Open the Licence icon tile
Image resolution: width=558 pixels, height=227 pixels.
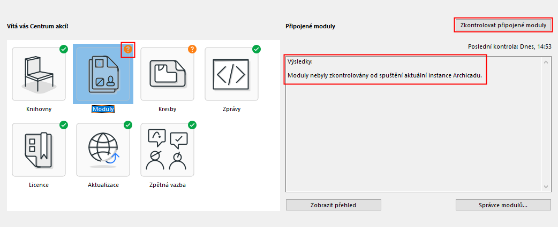[x=39, y=150]
